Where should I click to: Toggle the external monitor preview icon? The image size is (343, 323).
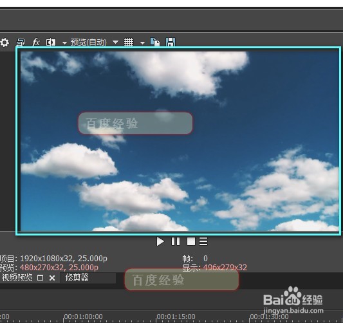(21, 42)
